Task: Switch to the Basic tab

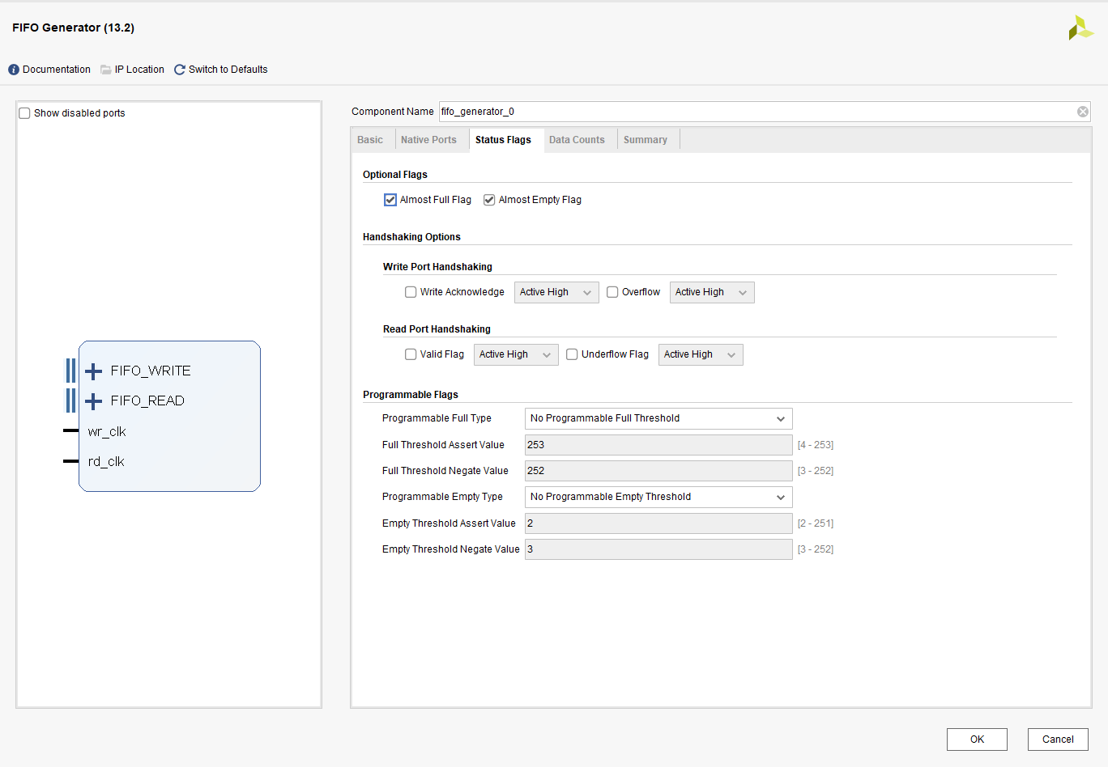Action: point(370,140)
